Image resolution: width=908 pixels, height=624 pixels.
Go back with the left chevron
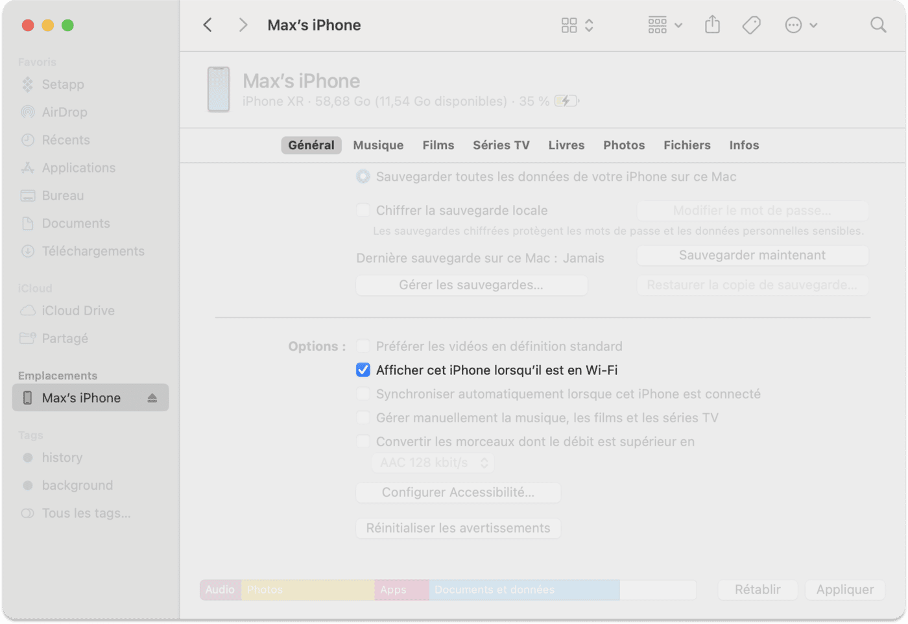[208, 25]
